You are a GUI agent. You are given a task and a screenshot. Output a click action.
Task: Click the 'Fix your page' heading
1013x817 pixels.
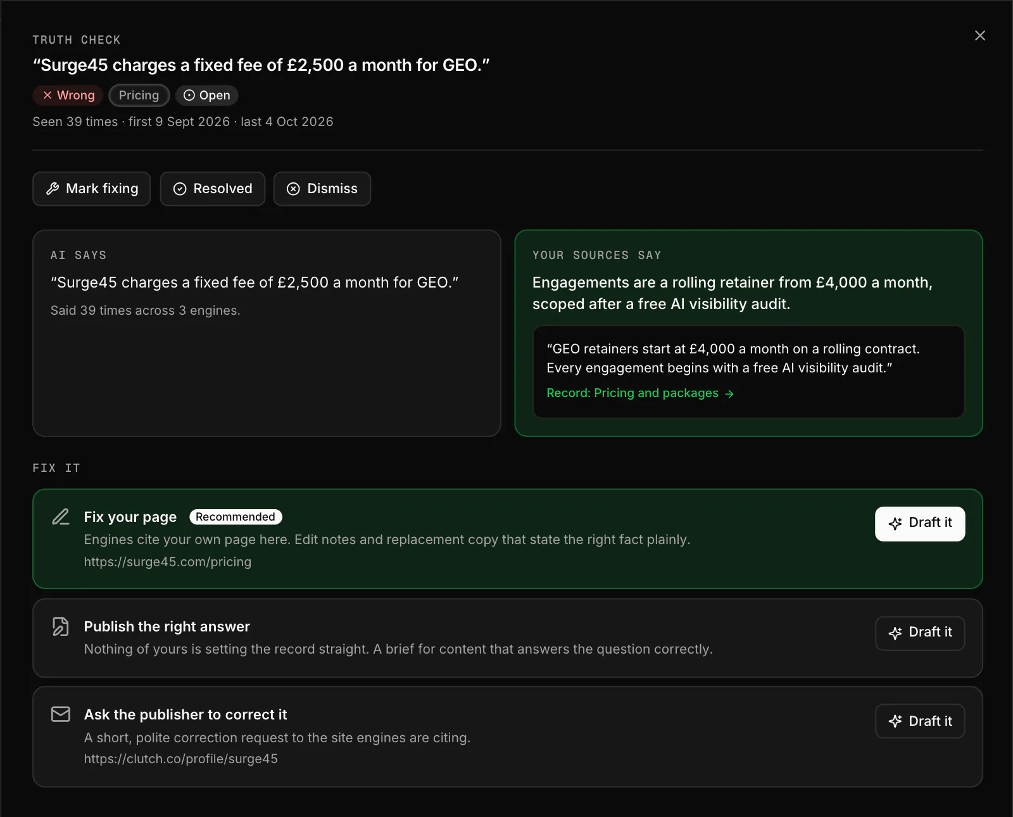click(x=130, y=517)
